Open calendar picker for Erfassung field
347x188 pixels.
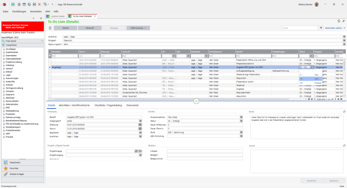(140, 125)
